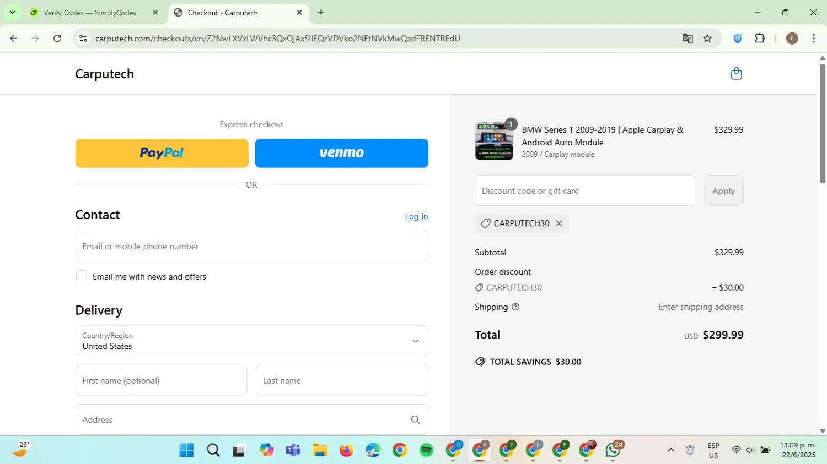
Task: Pay with PayPal express checkout
Action: tap(162, 153)
